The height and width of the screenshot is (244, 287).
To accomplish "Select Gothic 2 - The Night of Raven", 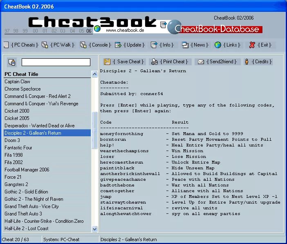I will coord(47,199).
